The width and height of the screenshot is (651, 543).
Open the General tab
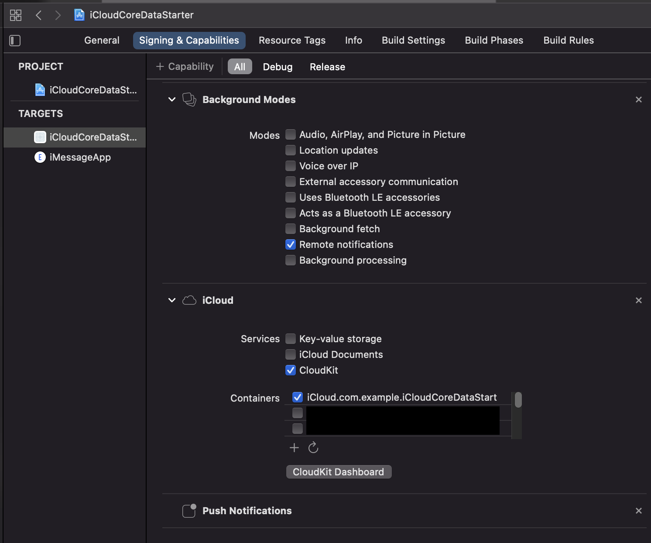tap(102, 41)
